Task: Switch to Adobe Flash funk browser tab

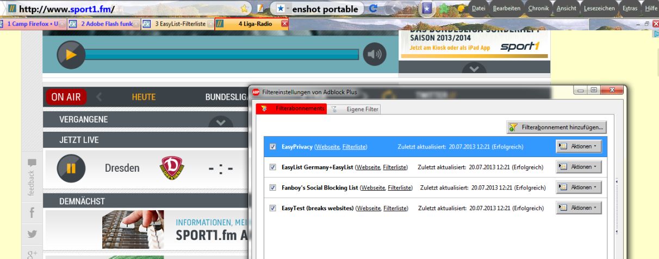Action: (x=104, y=24)
